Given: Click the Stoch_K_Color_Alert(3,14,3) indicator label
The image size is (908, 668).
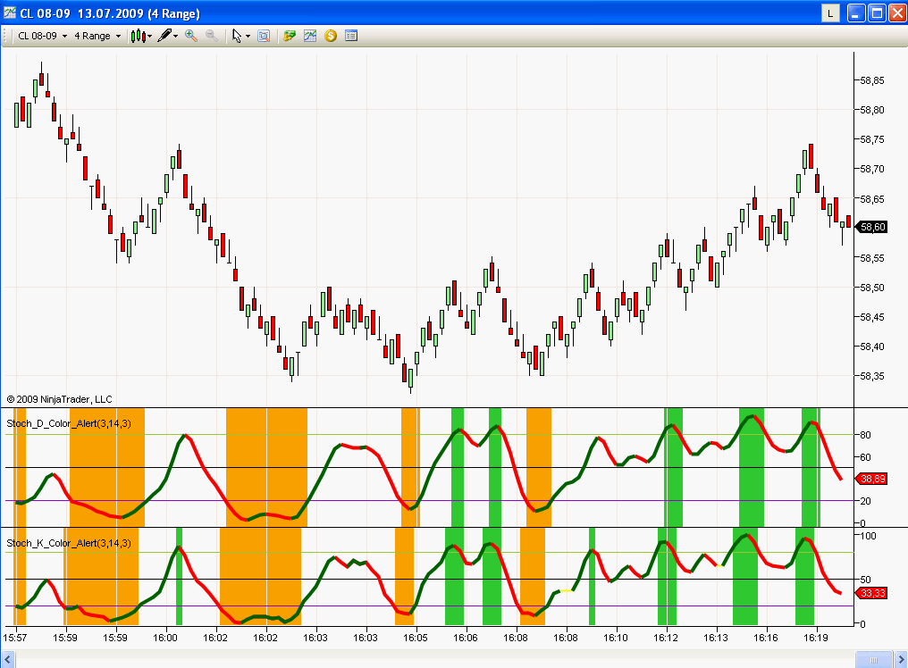Looking at the screenshot, I should click(69, 543).
